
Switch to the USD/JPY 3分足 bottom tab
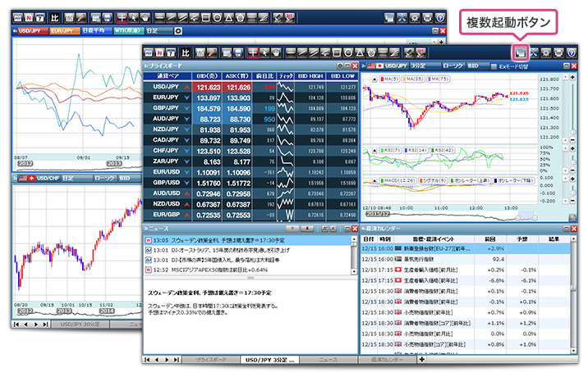pyautogui.click(x=269, y=360)
